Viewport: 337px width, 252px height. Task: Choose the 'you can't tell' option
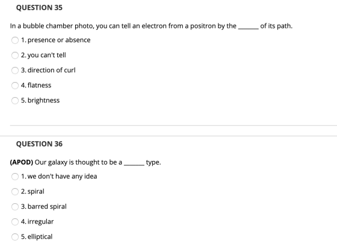point(15,55)
